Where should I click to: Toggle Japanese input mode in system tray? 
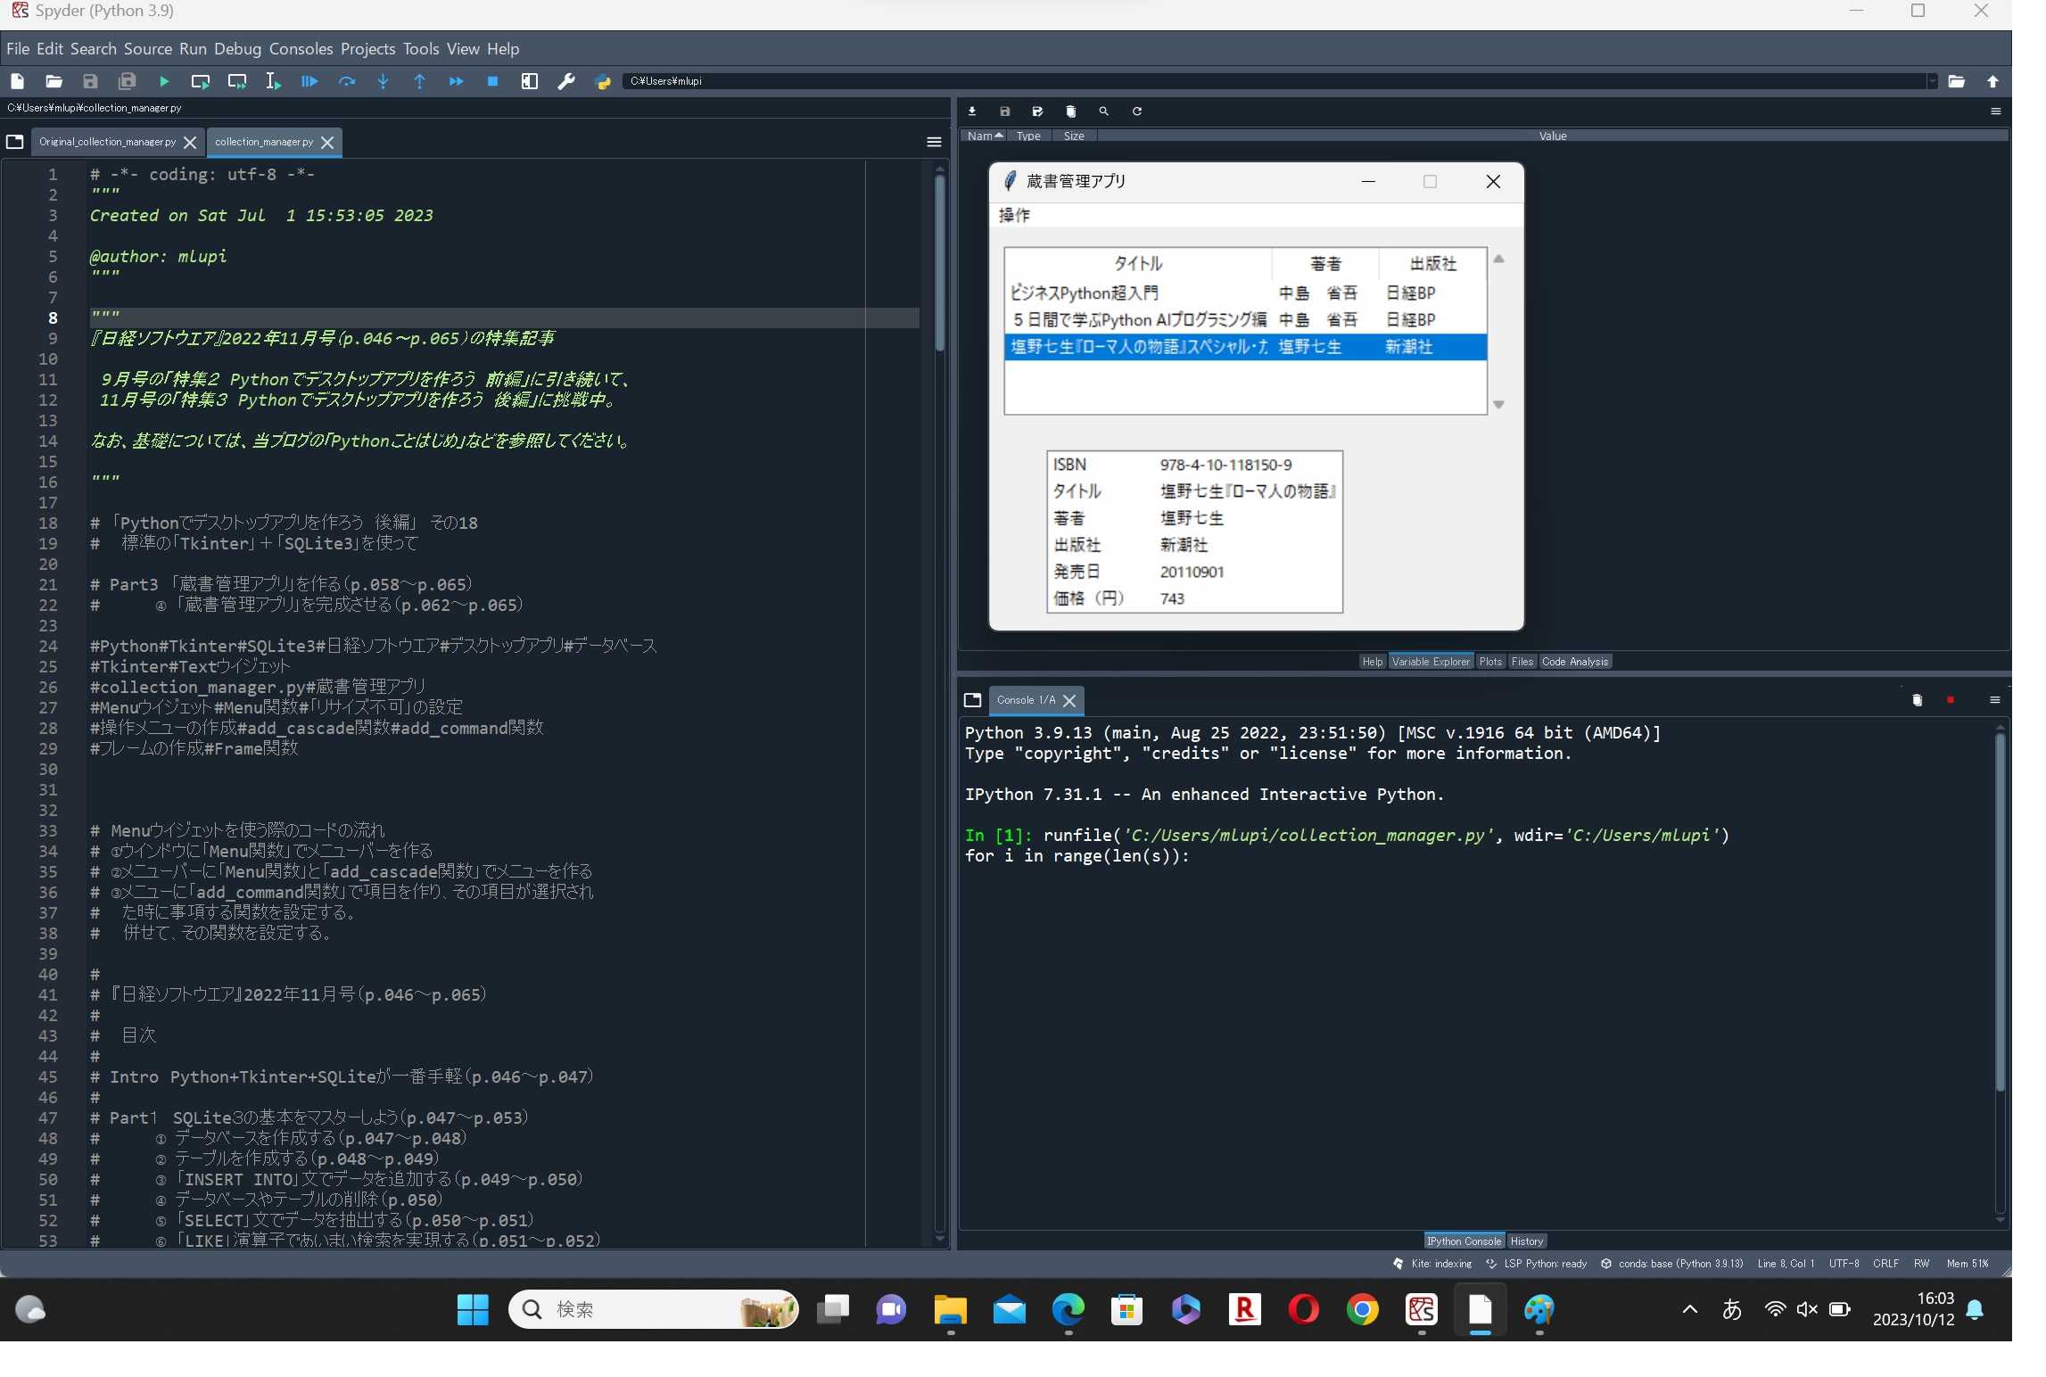tap(1731, 1309)
